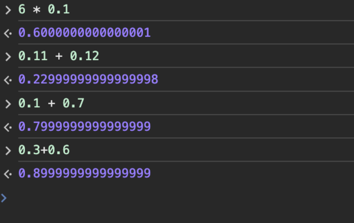Click the input chevron beside 6 * 0.1

pyautogui.click(x=8, y=10)
